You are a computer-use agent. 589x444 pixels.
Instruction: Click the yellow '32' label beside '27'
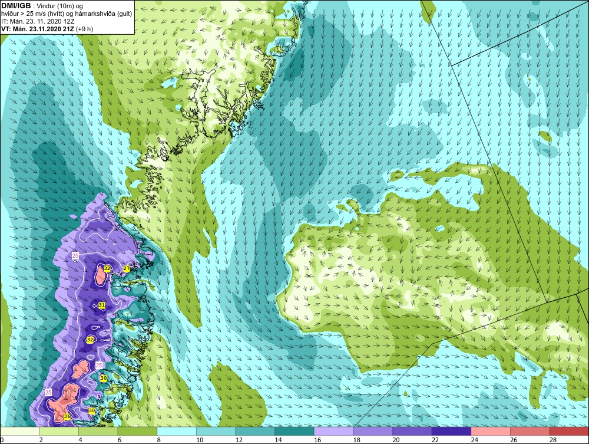107,268
